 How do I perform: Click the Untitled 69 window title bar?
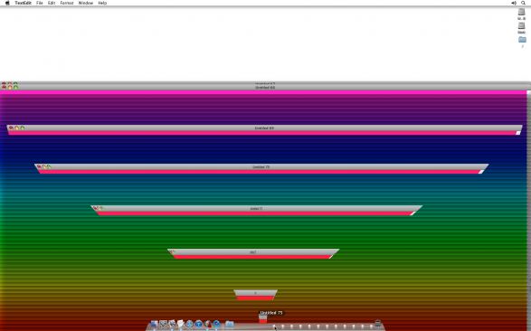click(x=264, y=128)
